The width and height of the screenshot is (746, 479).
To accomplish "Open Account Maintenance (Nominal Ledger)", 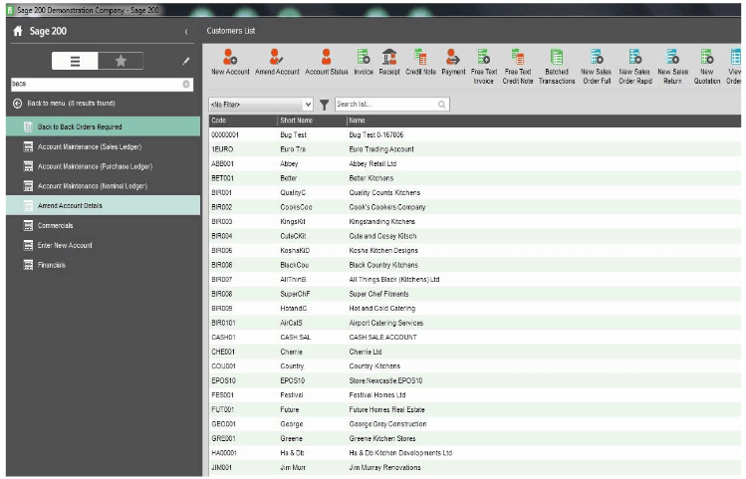I will (104, 186).
